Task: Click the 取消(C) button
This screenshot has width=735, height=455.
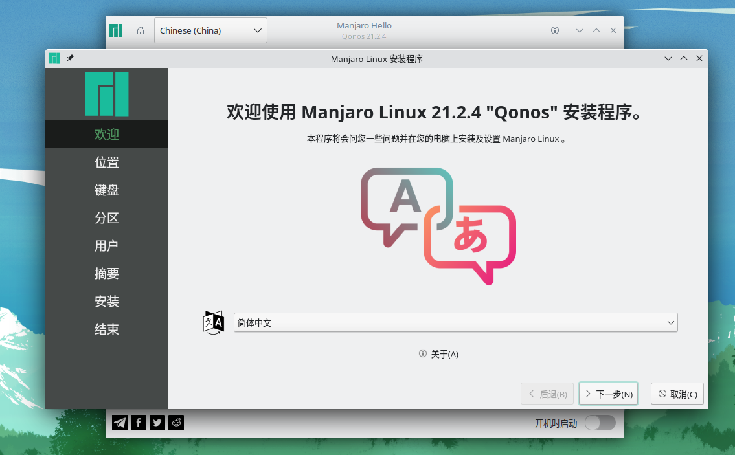Action: pos(677,394)
